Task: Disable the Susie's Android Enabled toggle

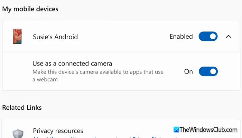Action: [208, 36]
